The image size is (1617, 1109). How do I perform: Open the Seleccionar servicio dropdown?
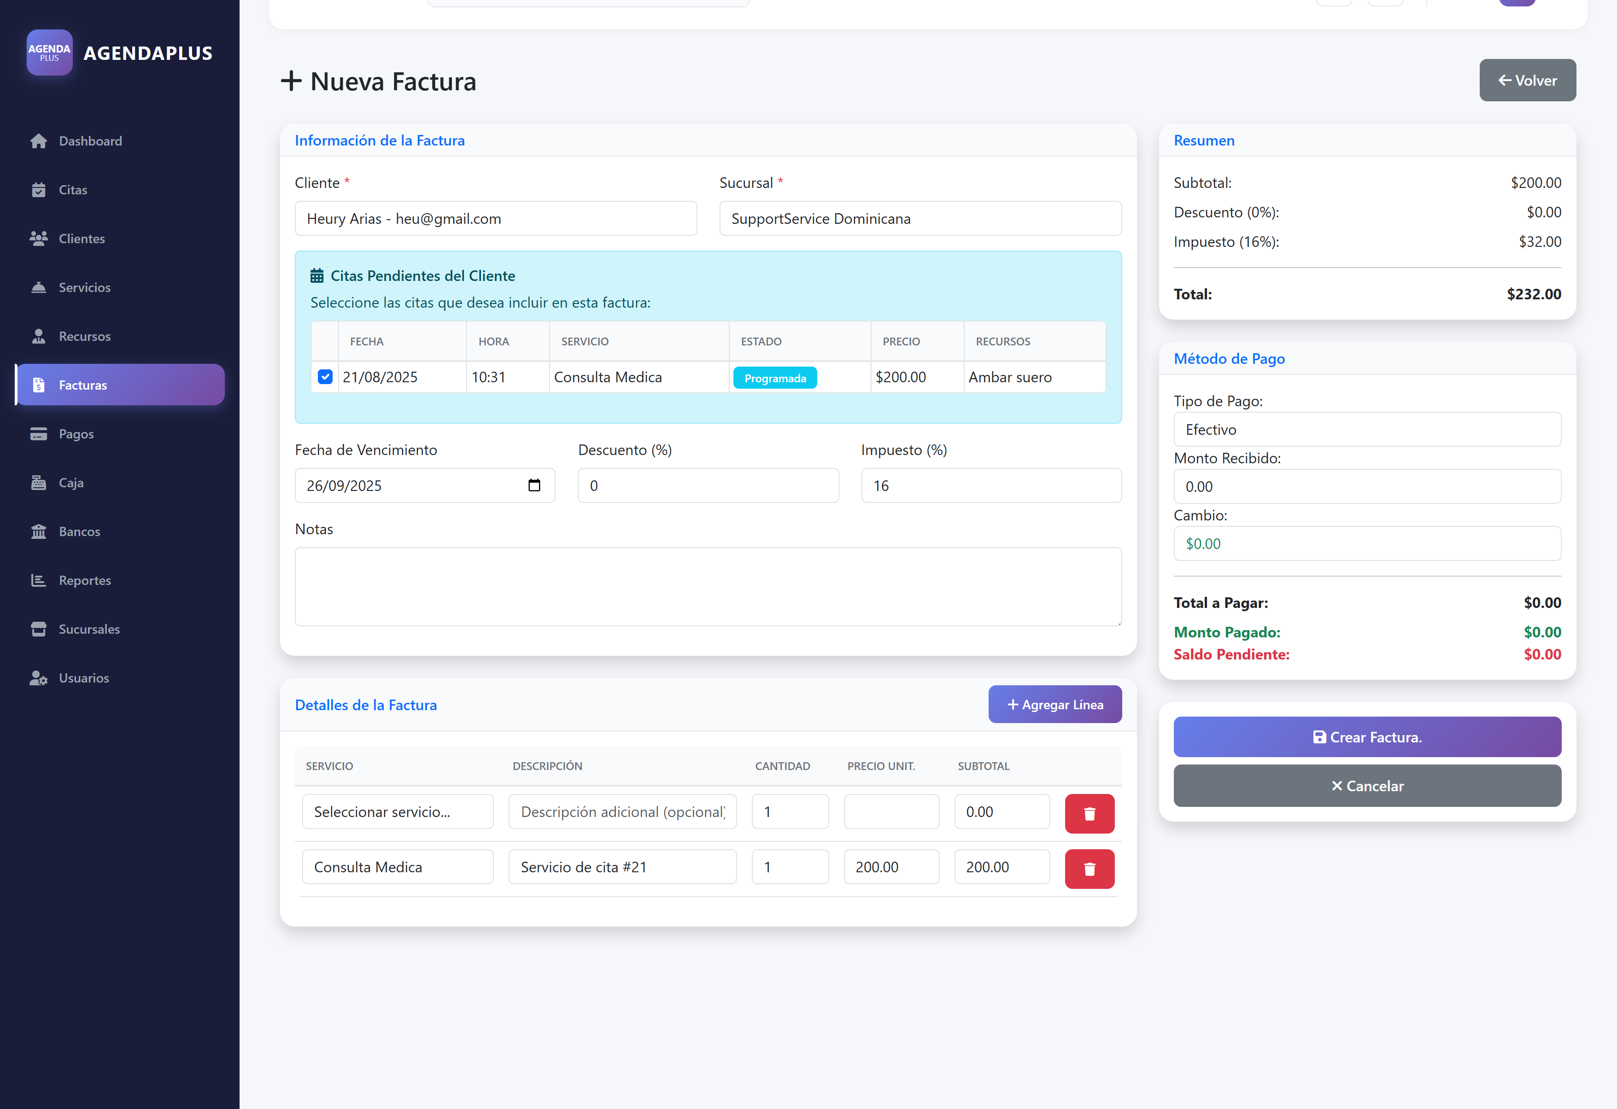[397, 812]
